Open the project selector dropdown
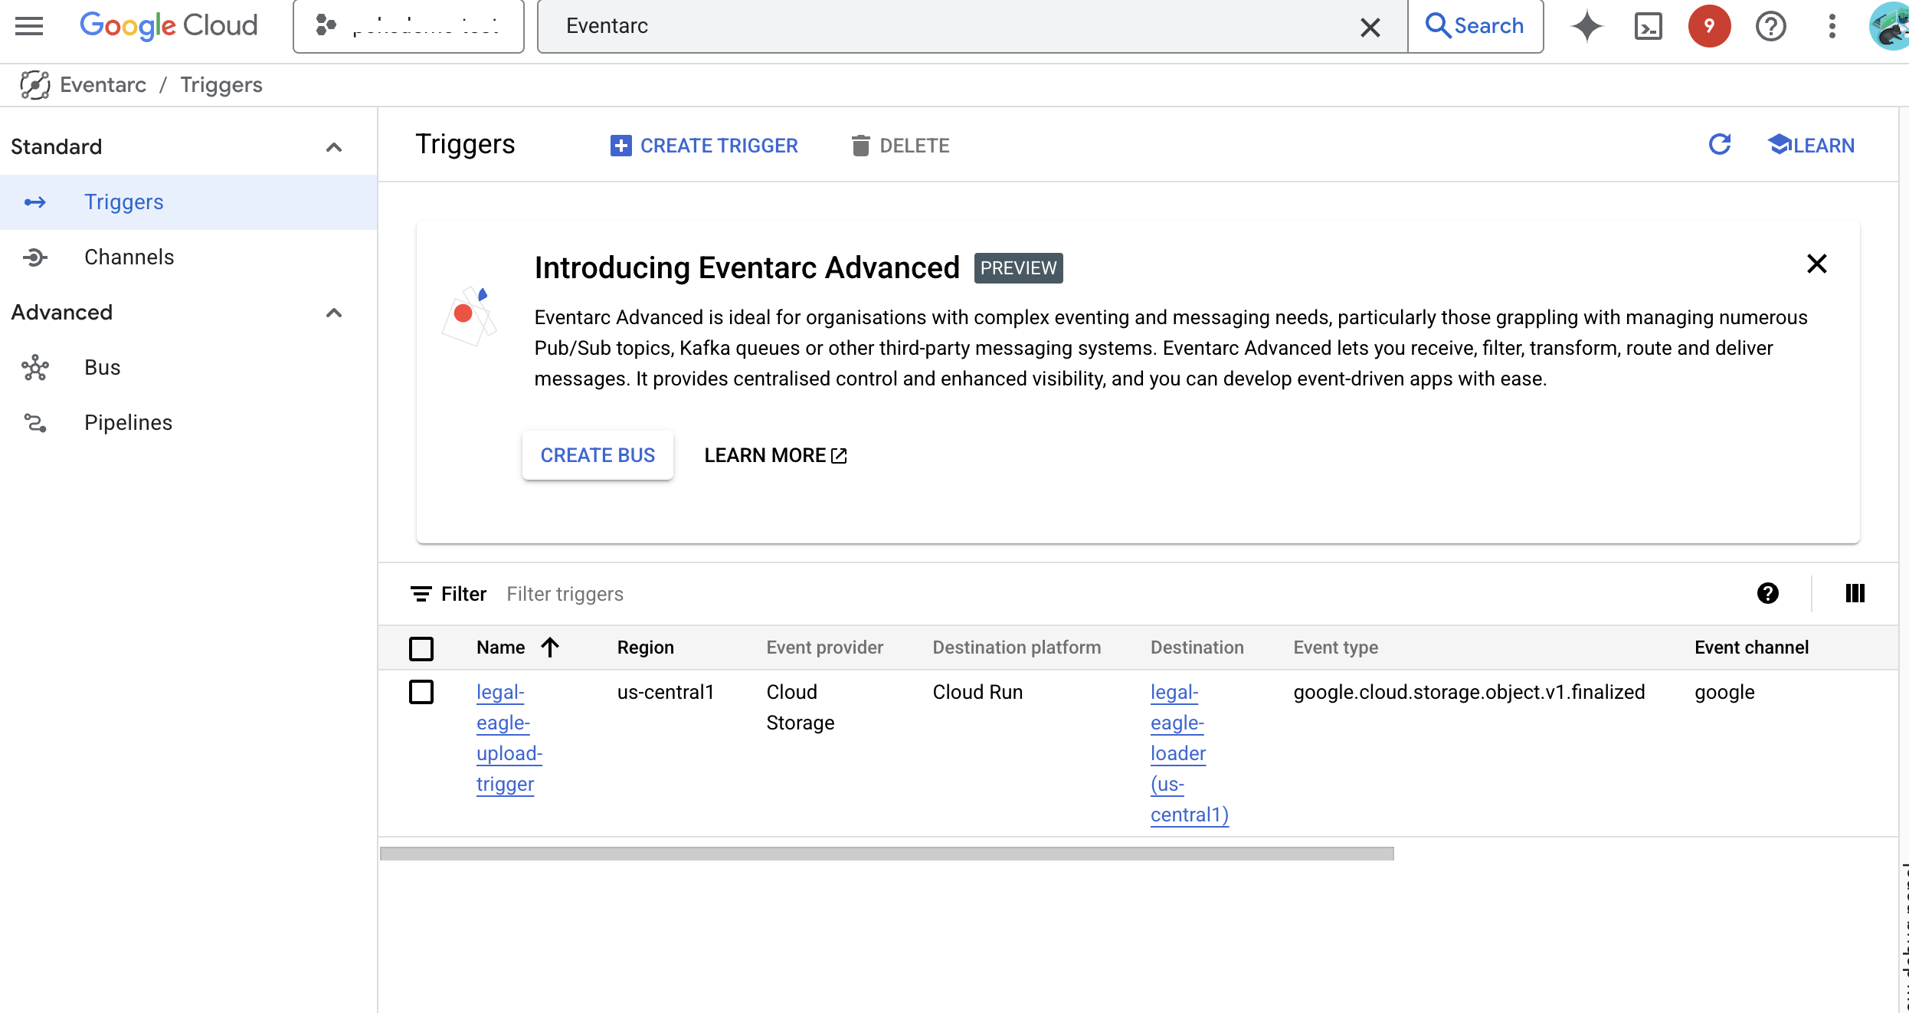The height and width of the screenshot is (1013, 1909). point(408,26)
